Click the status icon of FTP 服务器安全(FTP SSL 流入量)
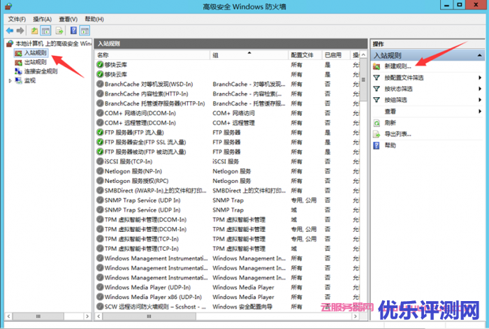 pos(100,142)
